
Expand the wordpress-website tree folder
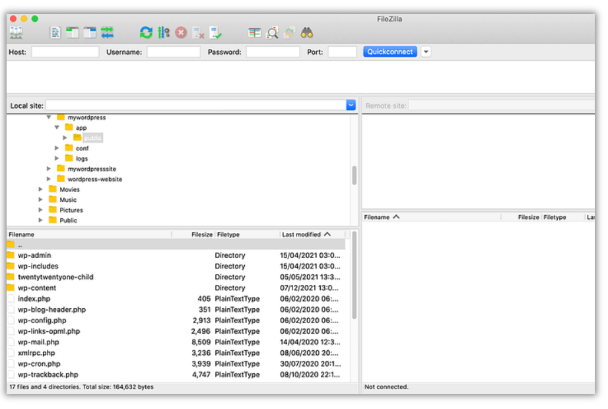[48, 179]
